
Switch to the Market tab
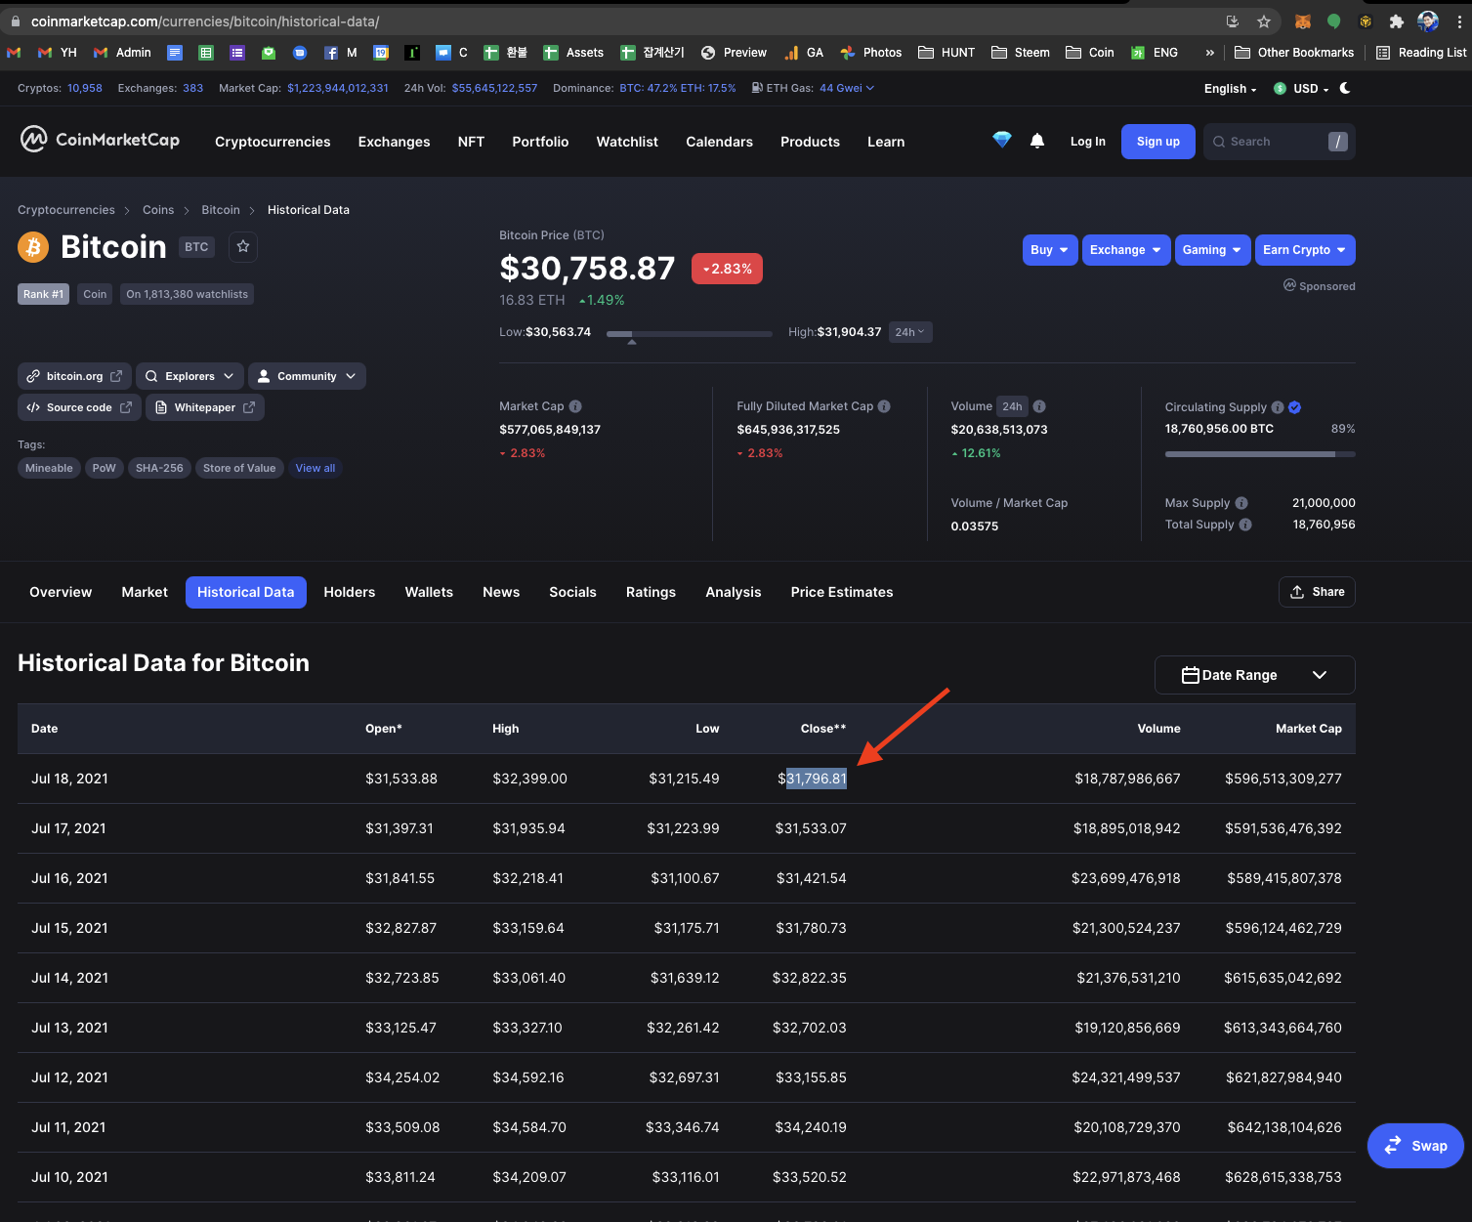(x=145, y=592)
